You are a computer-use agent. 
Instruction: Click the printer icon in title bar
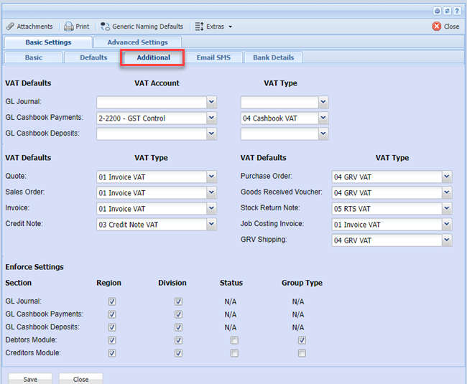(x=438, y=11)
